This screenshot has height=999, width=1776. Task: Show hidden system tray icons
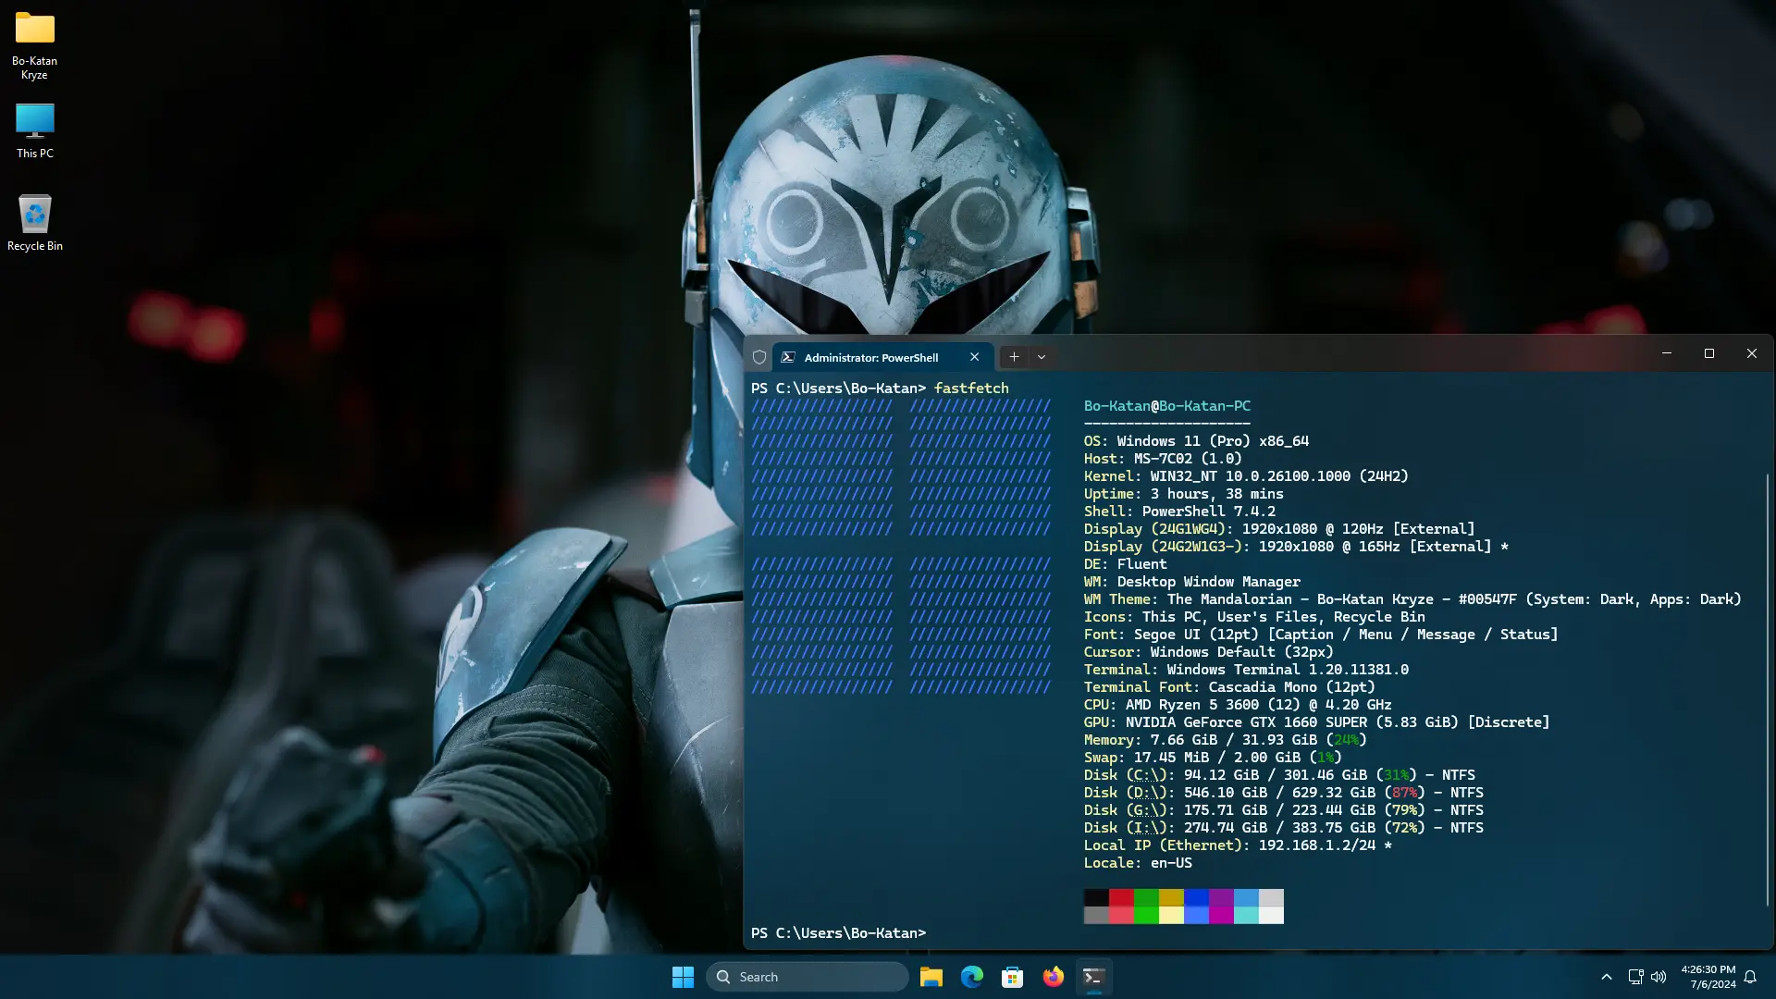point(1607,977)
